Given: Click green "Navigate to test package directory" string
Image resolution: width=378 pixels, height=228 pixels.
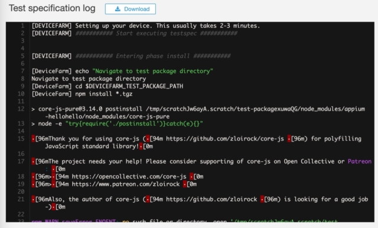Looking at the screenshot, I should (152, 71).
